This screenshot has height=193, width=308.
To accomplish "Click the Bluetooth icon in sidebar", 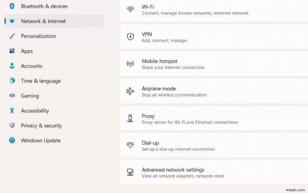I will click(12, 6).
